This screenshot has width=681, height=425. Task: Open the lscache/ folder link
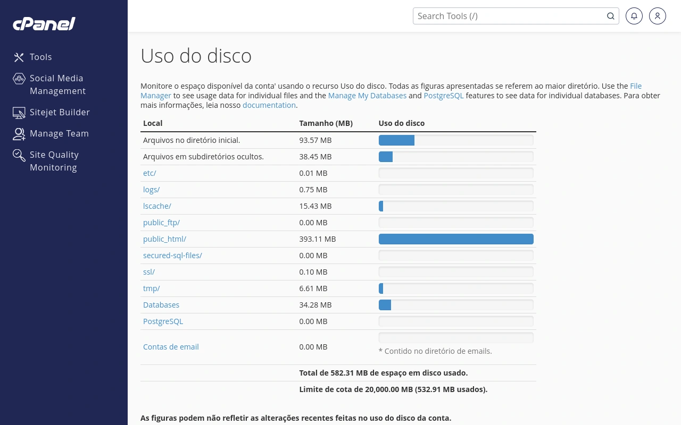(x=157, y=206)
